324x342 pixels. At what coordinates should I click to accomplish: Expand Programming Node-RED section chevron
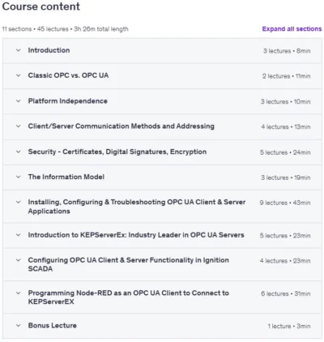coord(18,293)
